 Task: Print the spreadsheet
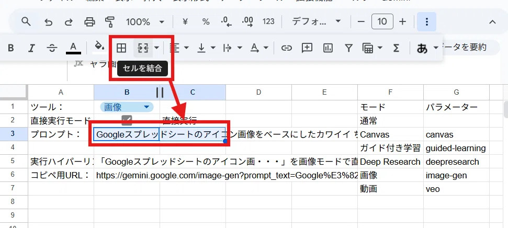(x=90, y=22)
